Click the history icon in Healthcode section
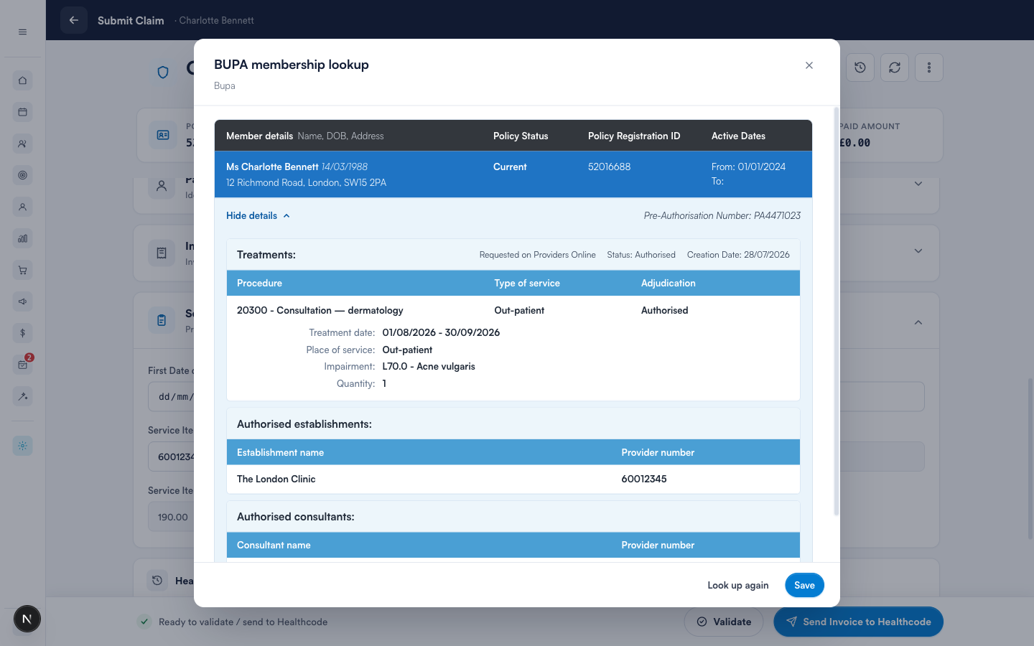The width and height of the screenshot is (1034, 646). click(157, 580)
